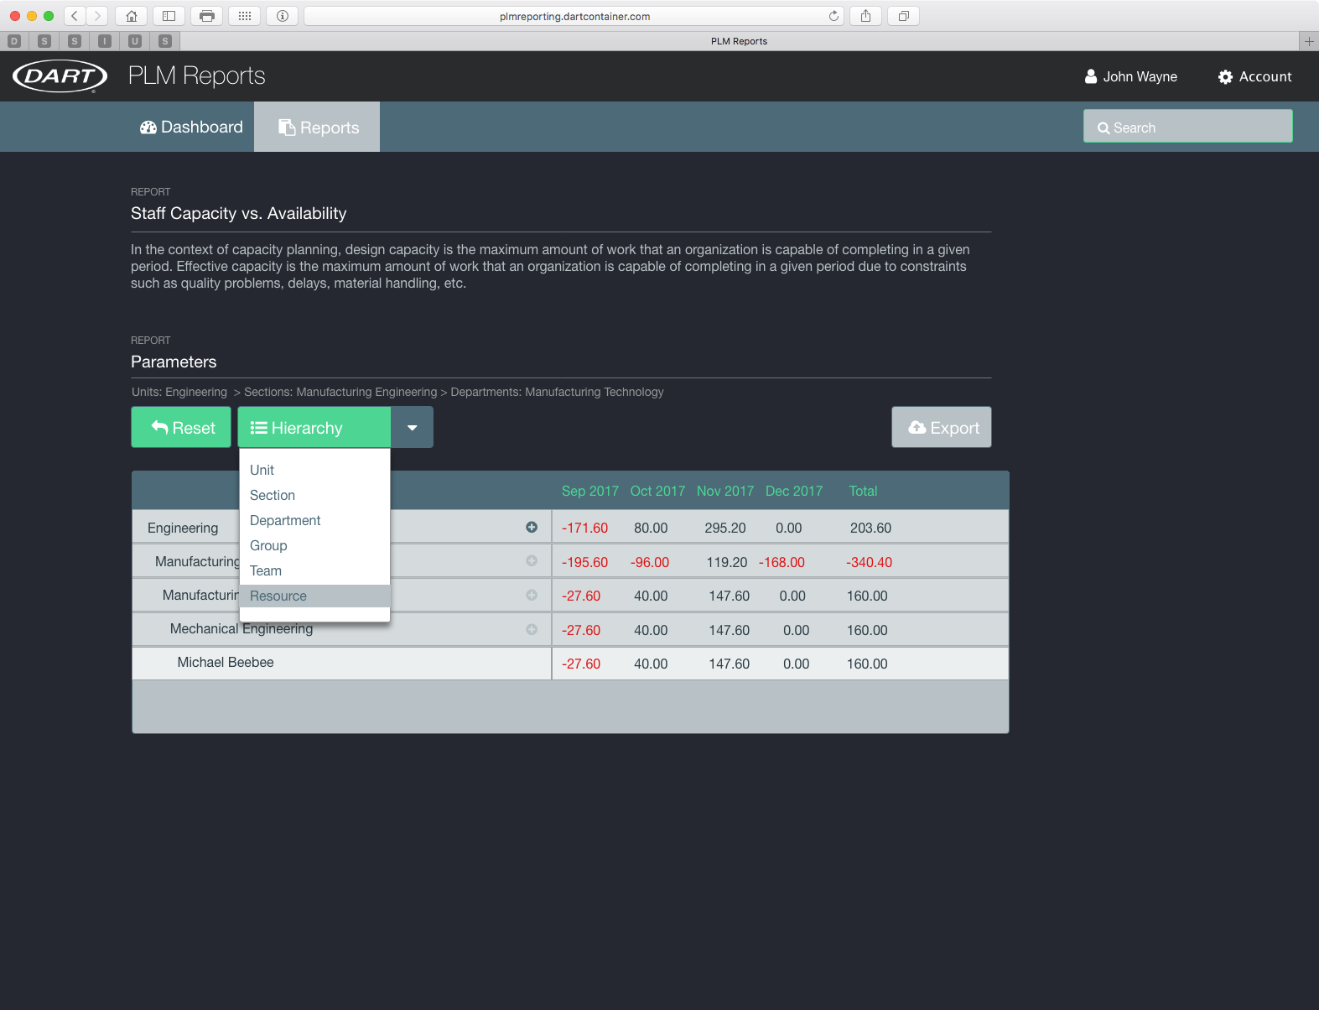Click the Safari address bar
Screen dimensions: 1319x1010
574,16
